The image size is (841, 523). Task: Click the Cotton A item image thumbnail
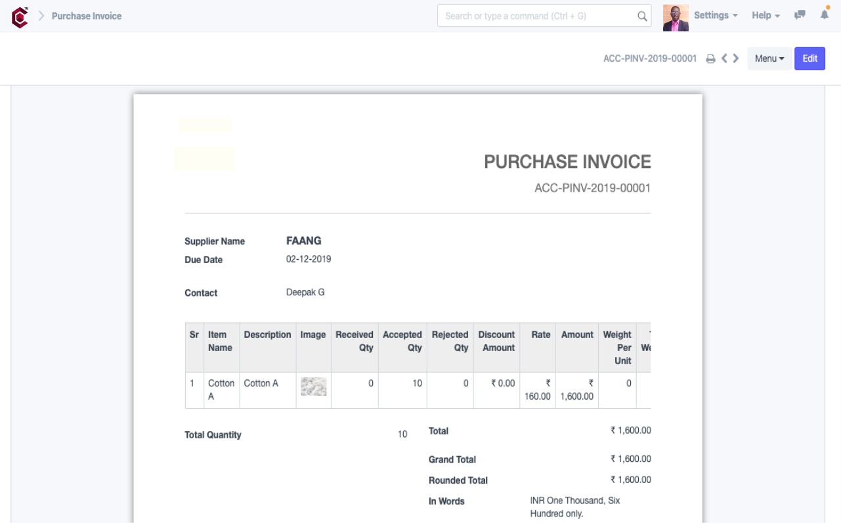313,387
